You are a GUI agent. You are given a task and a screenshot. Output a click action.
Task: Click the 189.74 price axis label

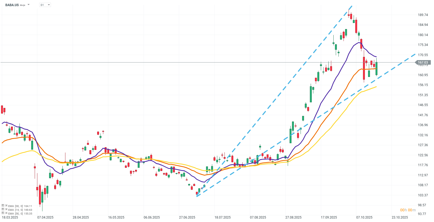click(423, 15)
